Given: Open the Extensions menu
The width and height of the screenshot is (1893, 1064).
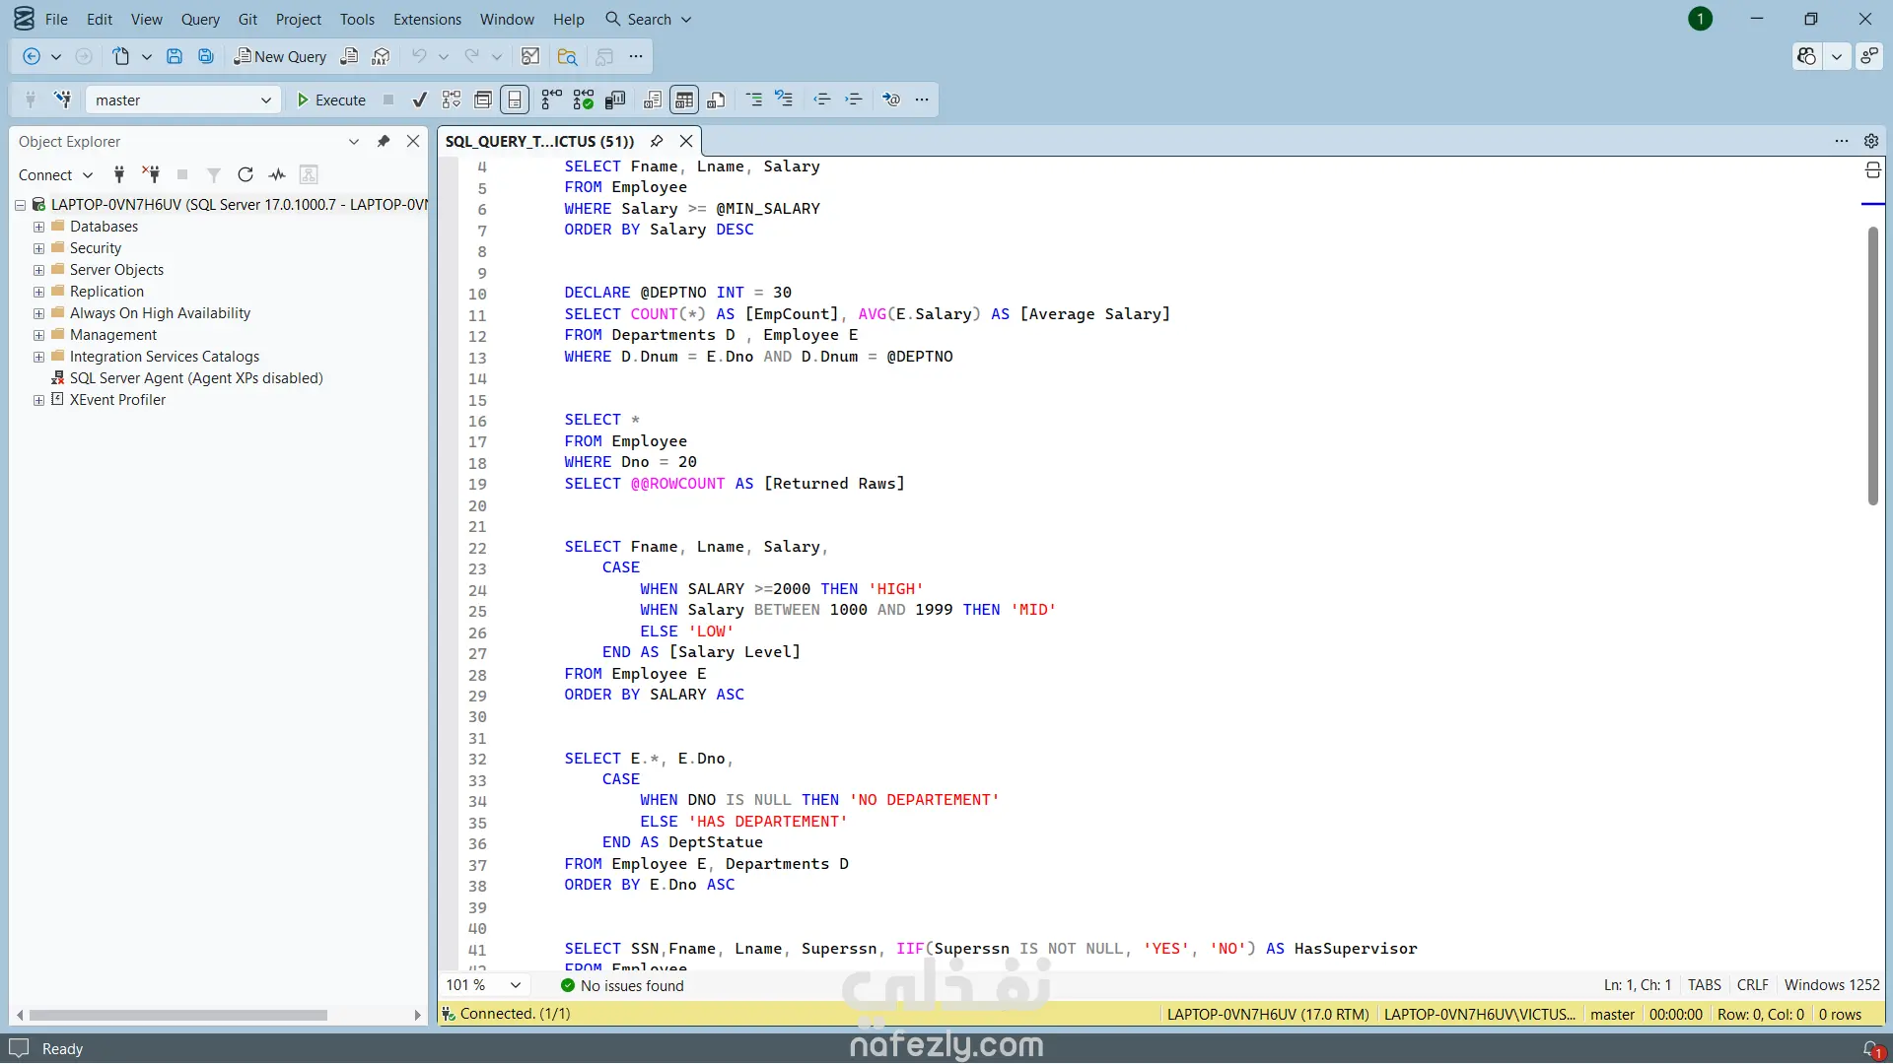Looking at the screenshot, I should click(x=427, y=19).
